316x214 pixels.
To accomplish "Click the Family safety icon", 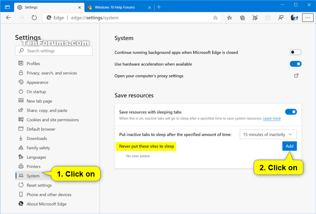I will (21, 148).
